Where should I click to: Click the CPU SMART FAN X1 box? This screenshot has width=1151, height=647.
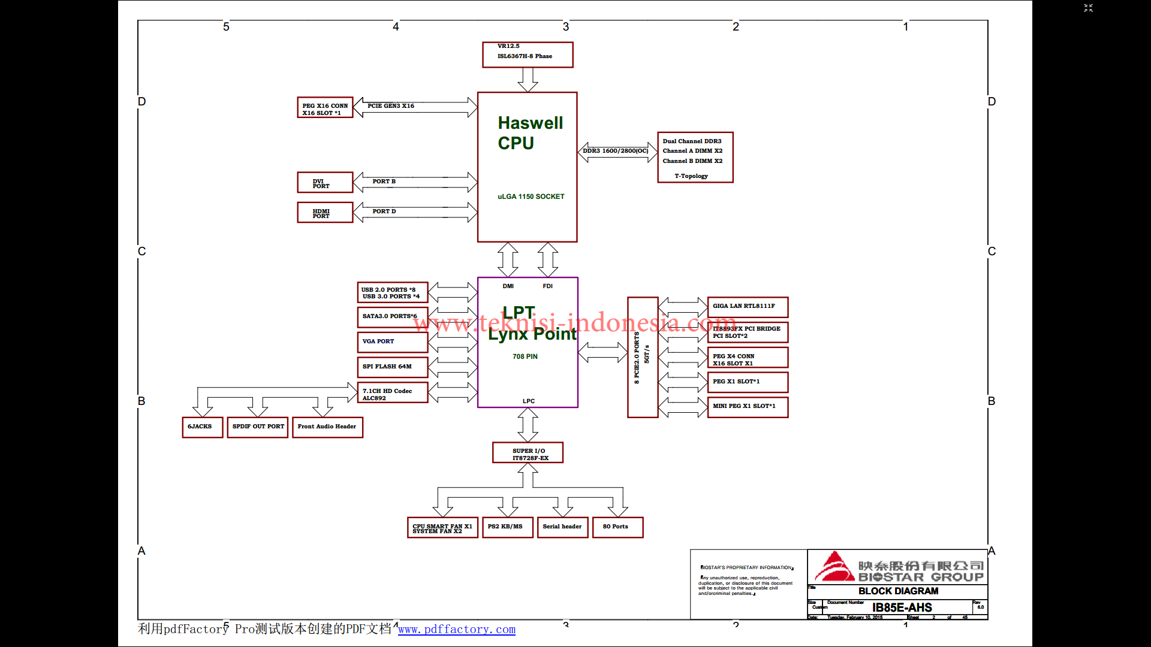442,528
